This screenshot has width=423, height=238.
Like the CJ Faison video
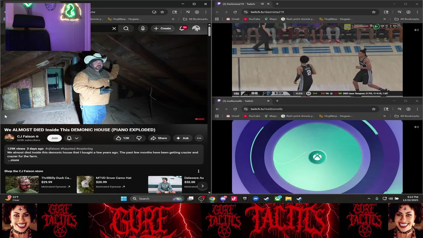tap(122, 138)
